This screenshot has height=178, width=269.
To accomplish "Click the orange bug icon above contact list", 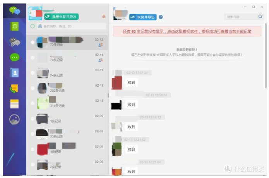I will coord(103,17).
